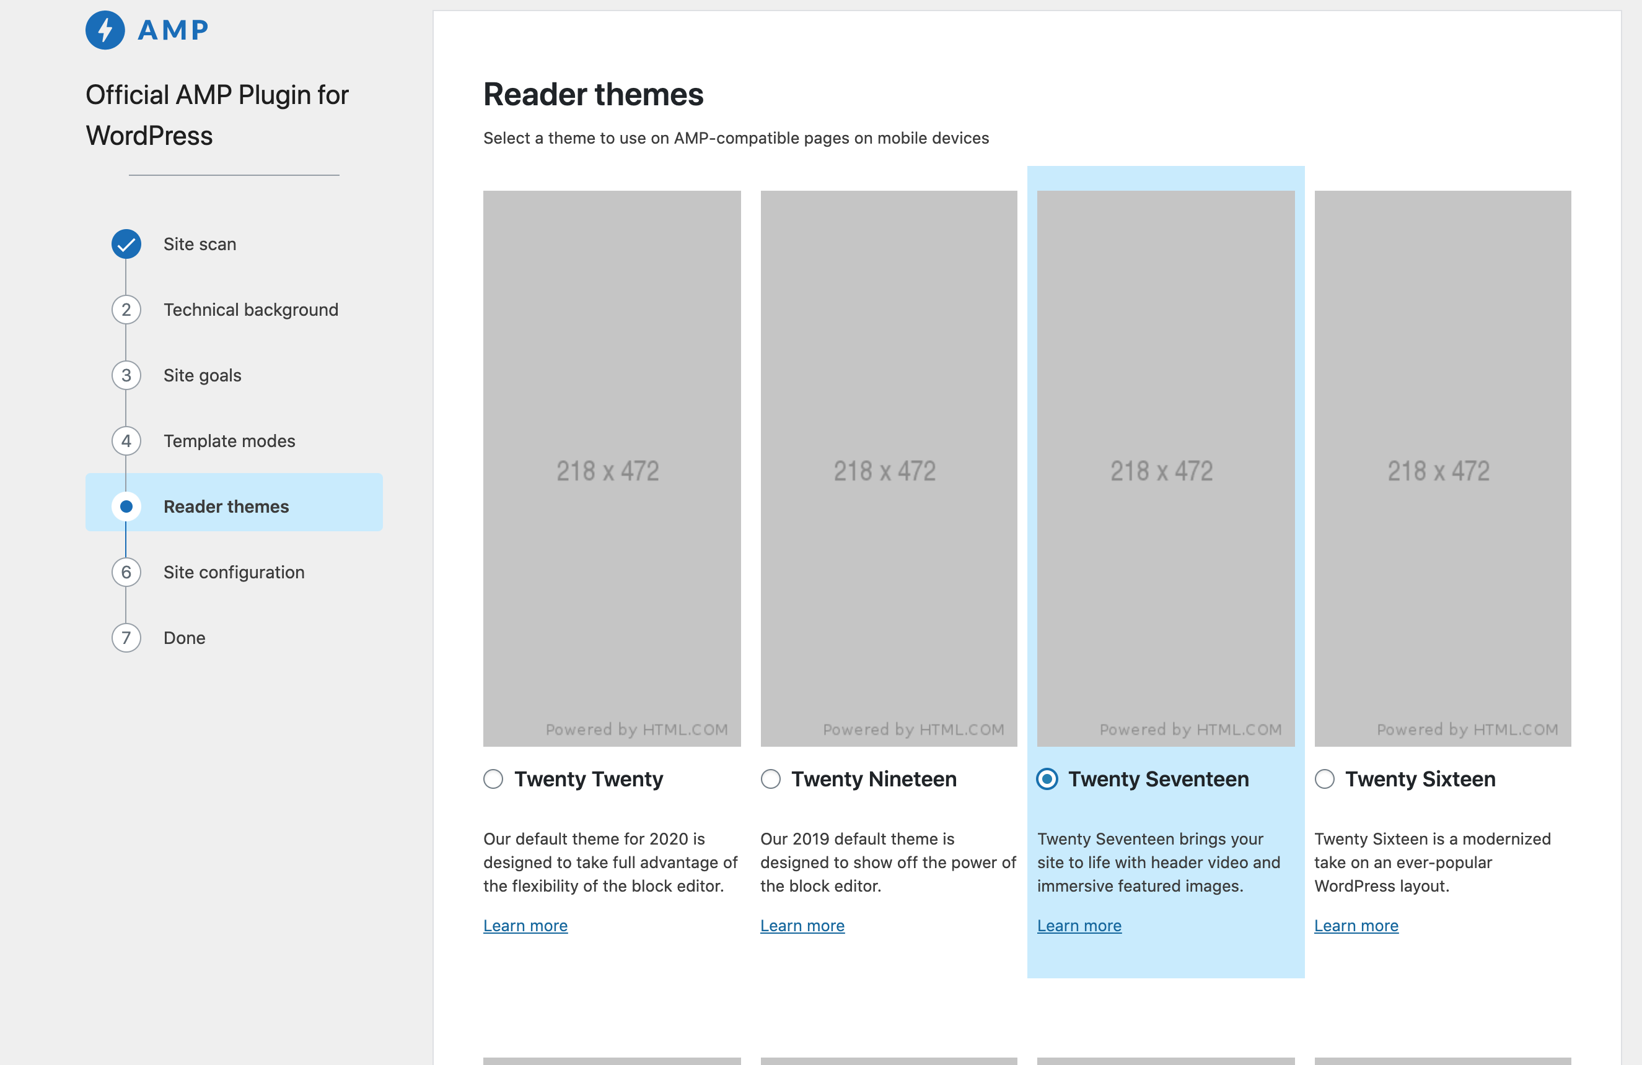This screenshot has height=1065, width=1642.
Task: Click the 'Twenty Sixteen is a modernized' description
Action: [x=1433, y=863]
